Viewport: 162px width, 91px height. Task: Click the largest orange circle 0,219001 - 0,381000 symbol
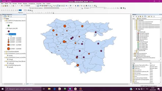pos(8,49)
